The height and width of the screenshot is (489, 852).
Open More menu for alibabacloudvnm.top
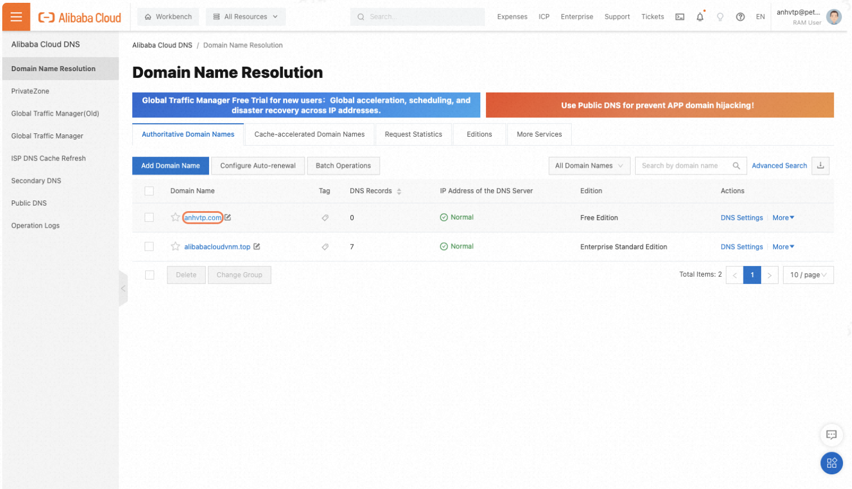[x=783, y=247]
